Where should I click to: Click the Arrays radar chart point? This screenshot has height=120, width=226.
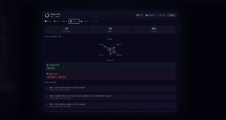click(110, 54)
